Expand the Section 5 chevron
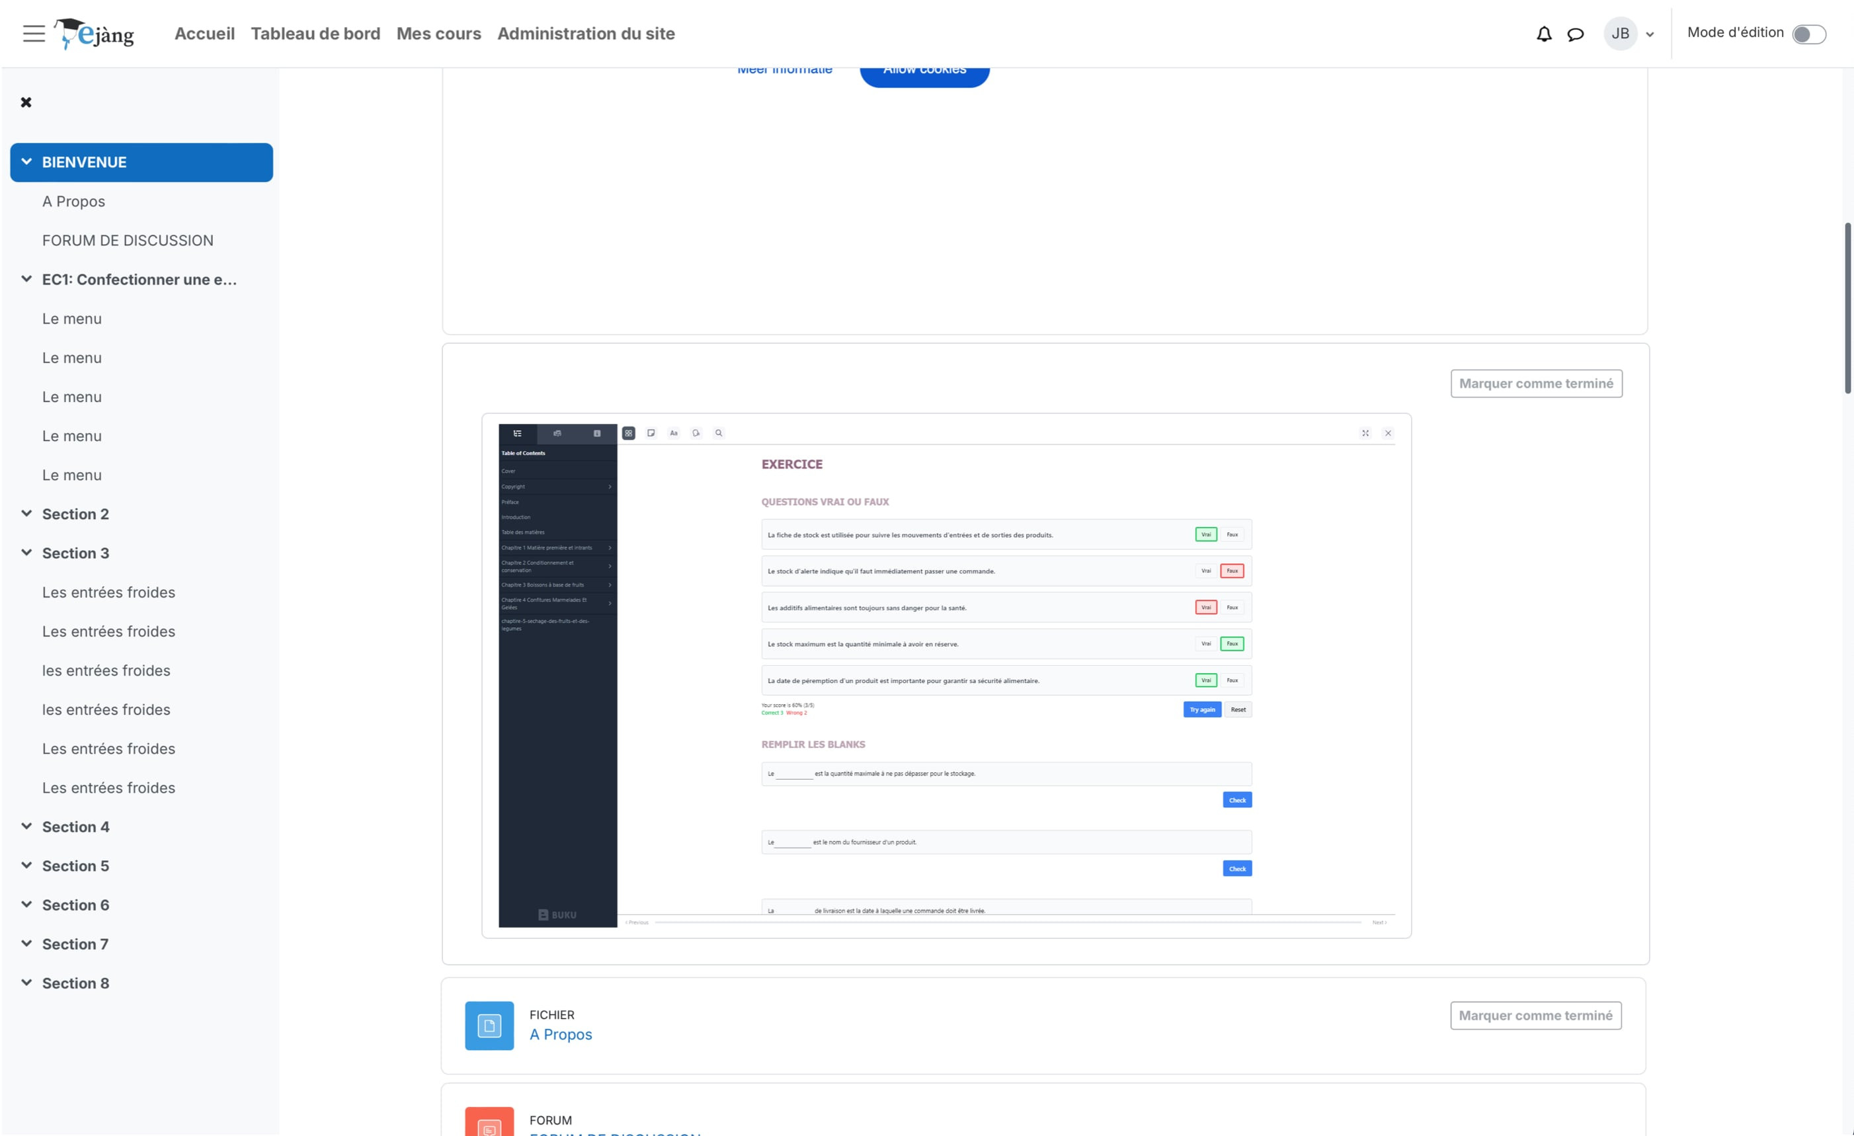This screenshot has height=1136, width=1854. coord(27,865)
